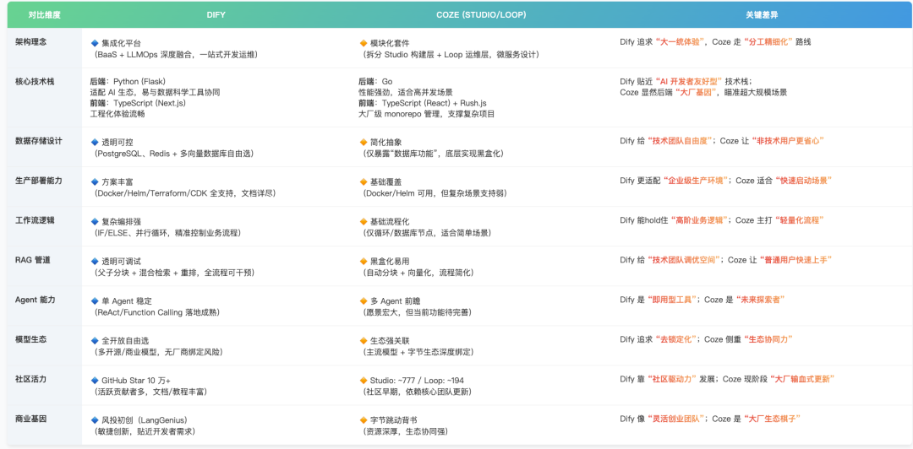Click red highlighted “去锁定化” text
Image resolution: width=913 pixels, height=449 pixels.
[x=677, y=339]
